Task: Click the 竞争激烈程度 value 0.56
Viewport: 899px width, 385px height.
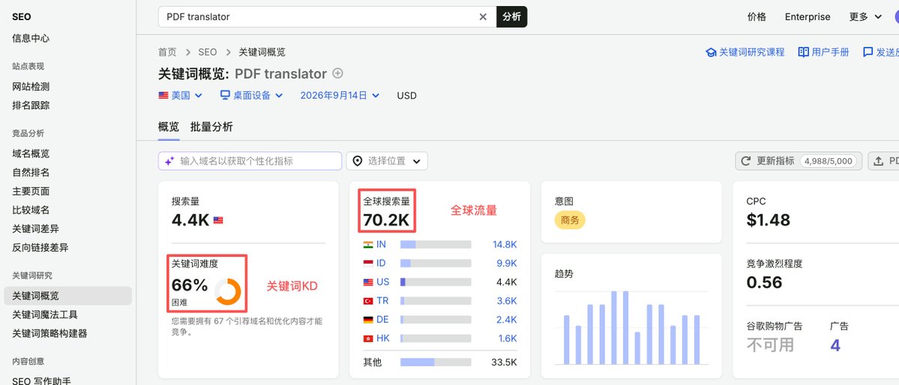Action: click(764, 282)
